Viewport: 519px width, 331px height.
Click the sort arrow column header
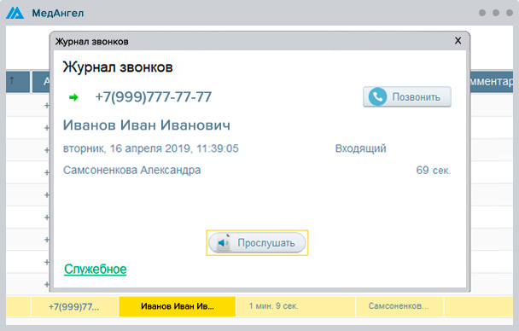coord(18,81)
